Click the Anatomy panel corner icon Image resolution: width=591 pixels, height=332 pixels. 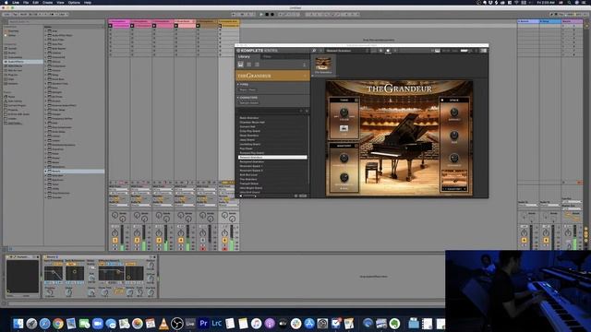click(x=356, y=146)
